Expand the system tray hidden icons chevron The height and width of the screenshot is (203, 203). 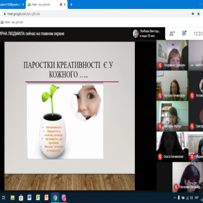click(175, 197)
